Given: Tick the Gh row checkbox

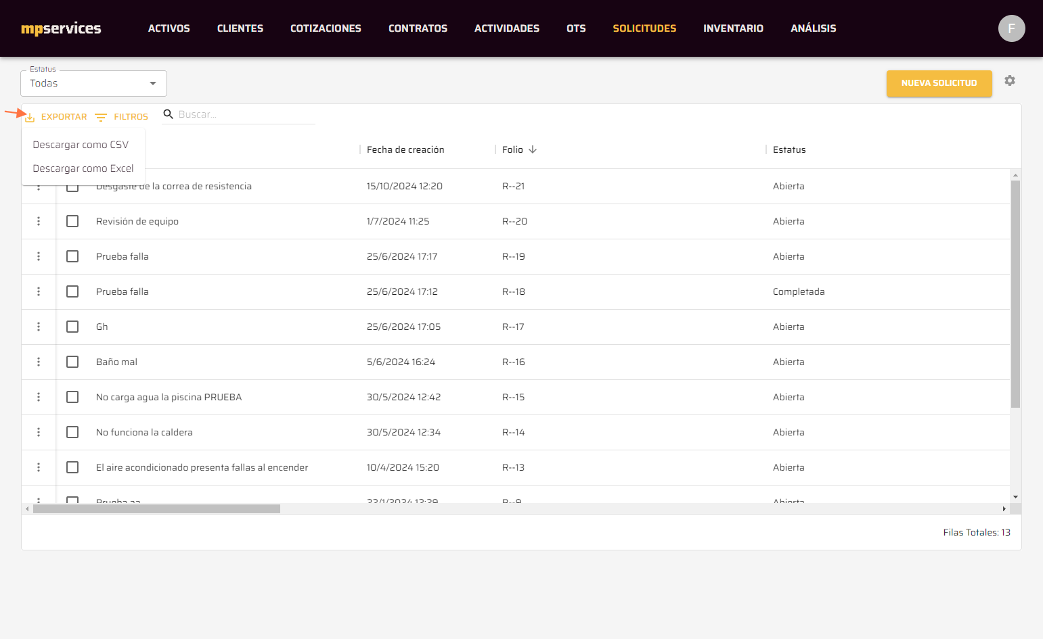Looking at the screenshot, I should (x=72, y=327).
